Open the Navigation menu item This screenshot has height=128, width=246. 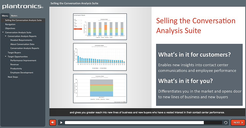pos(10,24)
